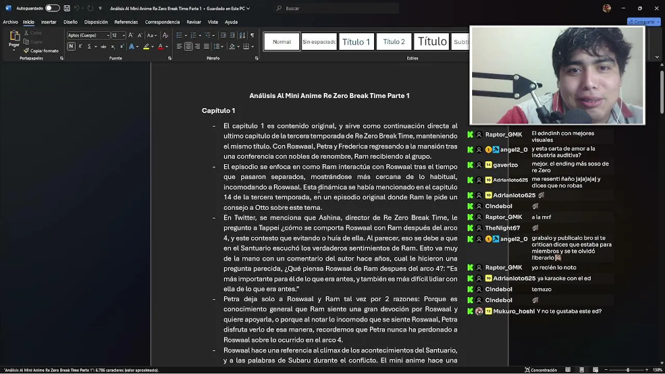The image size is (665, 374).
Task: Clear all formatting with eraser A icon
Action: click(x=165, y=35)
